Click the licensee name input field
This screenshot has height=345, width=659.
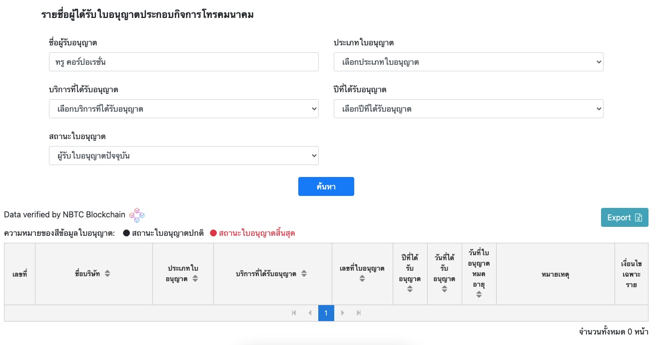point(183,62)
